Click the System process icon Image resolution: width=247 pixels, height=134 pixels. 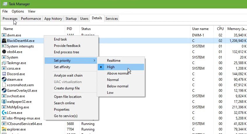click(4, 57)
